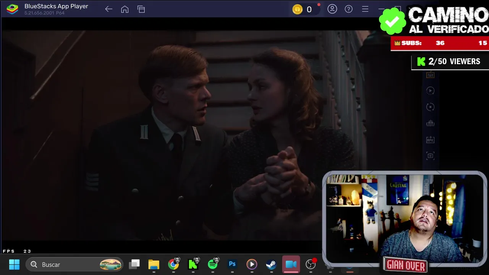Open Spotify from the taskbar
The image size is (489, 275).
click(x=213, y=264)
